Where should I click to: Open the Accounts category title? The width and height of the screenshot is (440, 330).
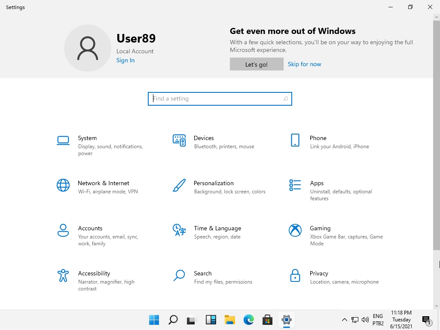click(90, 228)
